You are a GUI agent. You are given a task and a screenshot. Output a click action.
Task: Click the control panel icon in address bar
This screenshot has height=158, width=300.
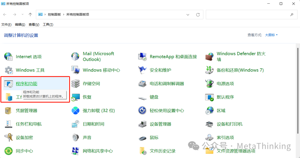pyautogui.click(x=40, y=14)
